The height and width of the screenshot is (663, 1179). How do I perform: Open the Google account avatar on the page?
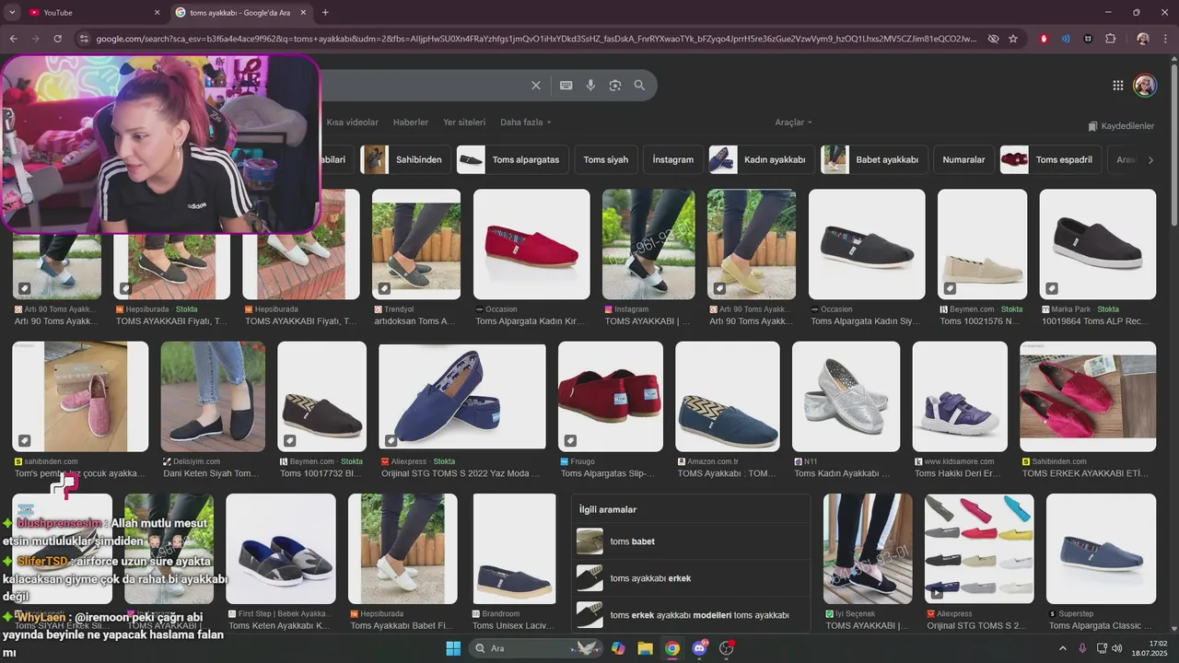tap(1145, 86)
